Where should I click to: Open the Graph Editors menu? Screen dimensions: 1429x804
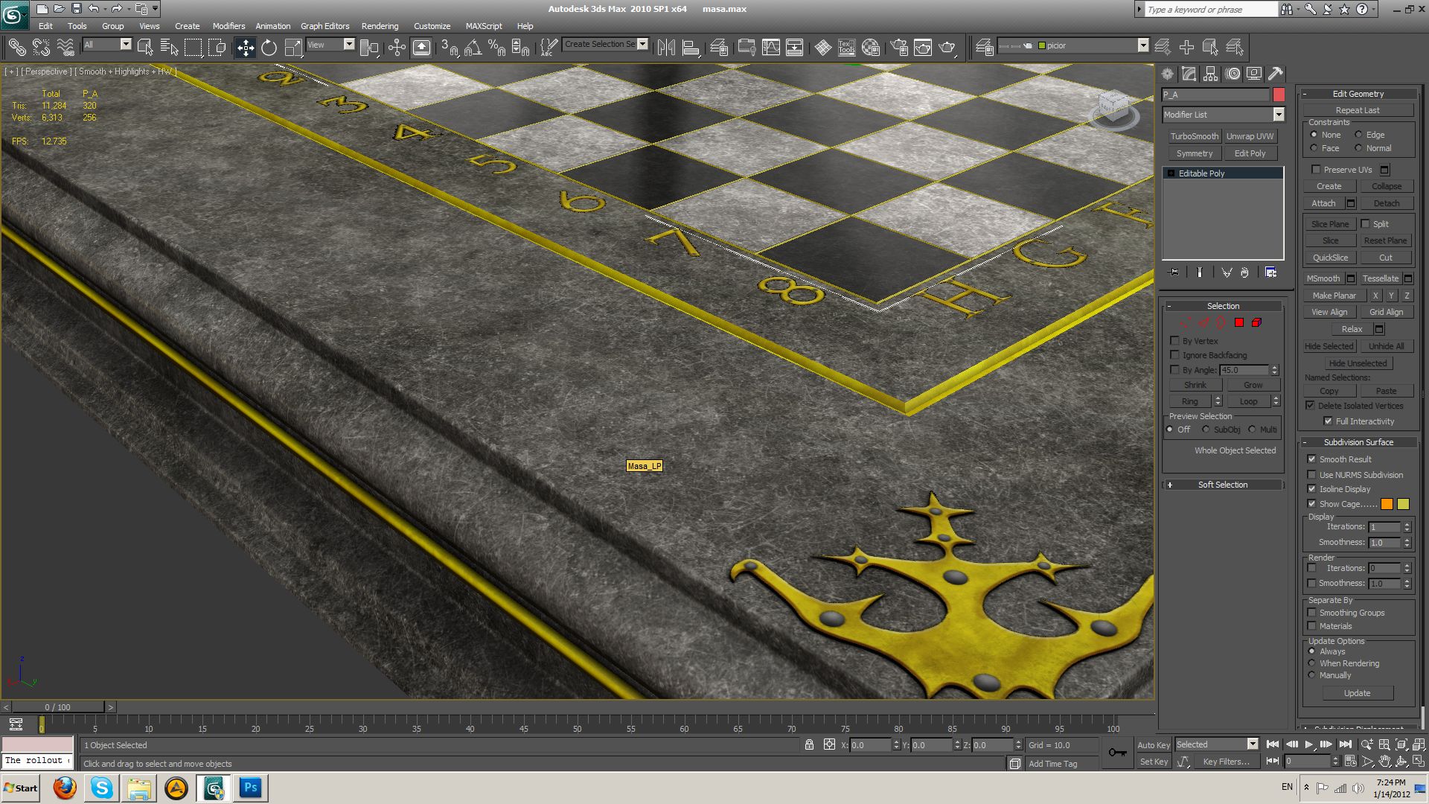(x=325, y=26)
